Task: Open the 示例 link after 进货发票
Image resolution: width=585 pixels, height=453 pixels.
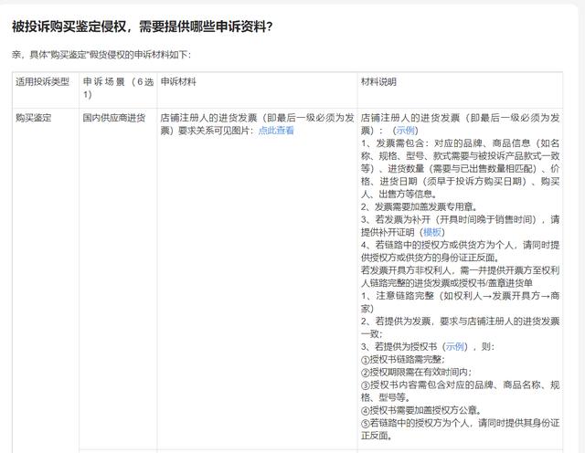Action: click(x=405, y=130)
